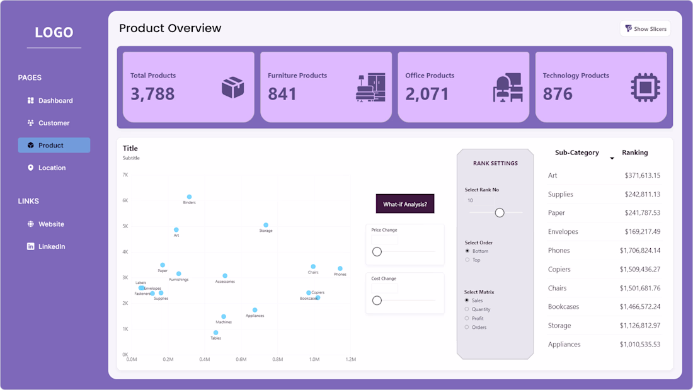Click the Supplies row in ranking table
The height and width of the screenshot is (390, 693).
pyautogui.click(x=604, y=194)
